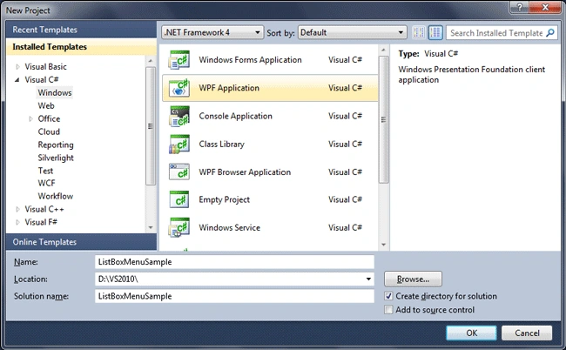Open the Recent Templates section
Image resolution: width=566 pixels, height=350 pixels.
point(81,30)
